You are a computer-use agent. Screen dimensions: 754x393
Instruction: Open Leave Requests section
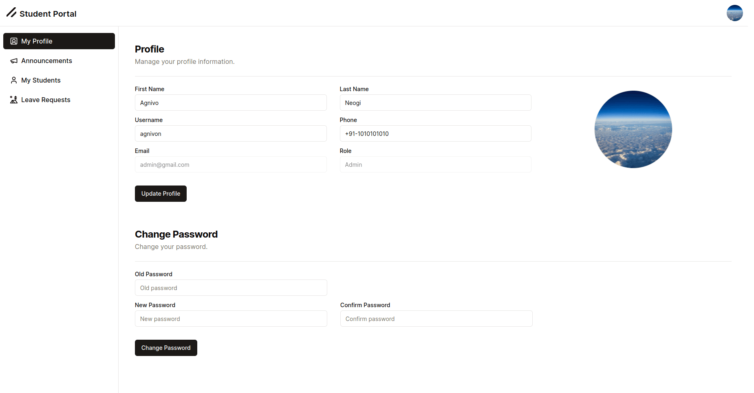pyautogui.click(x=46, y=100)
